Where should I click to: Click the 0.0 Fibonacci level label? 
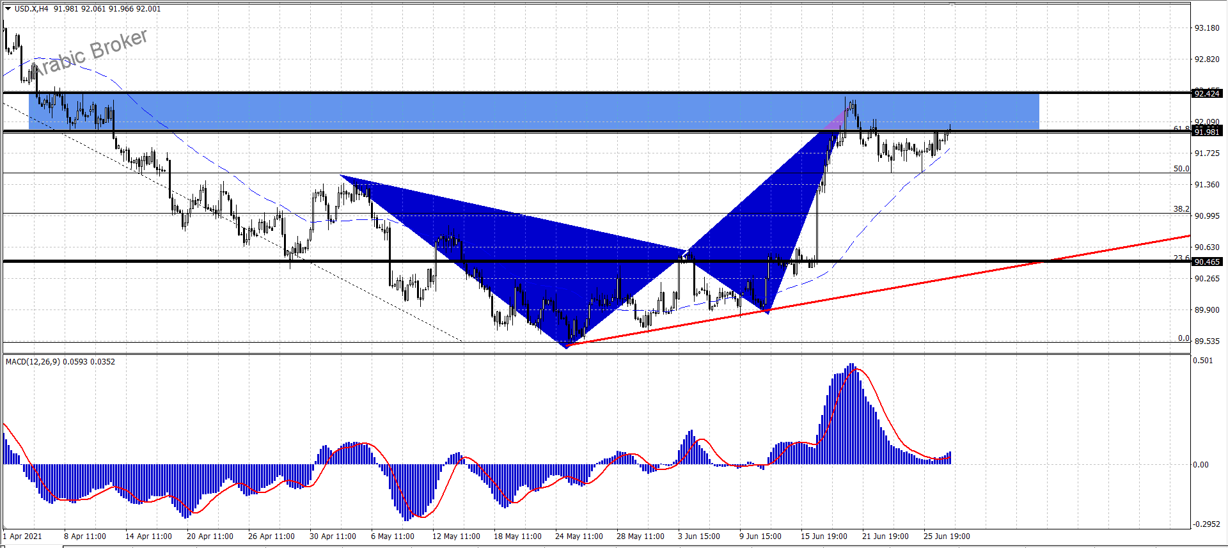(1183, 338)
